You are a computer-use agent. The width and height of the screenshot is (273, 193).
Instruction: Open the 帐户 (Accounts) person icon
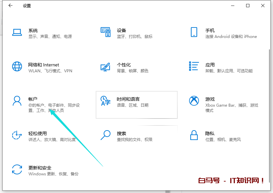(x=17, y=100)
